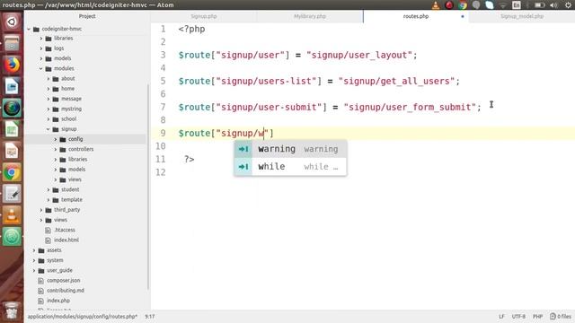Click the config folder icon
Screen dimensions: 575x323
[63, 139]
